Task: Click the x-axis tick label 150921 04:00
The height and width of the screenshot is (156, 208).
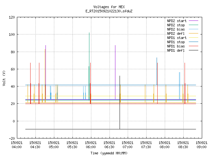Action: click(x=17, y=145)
